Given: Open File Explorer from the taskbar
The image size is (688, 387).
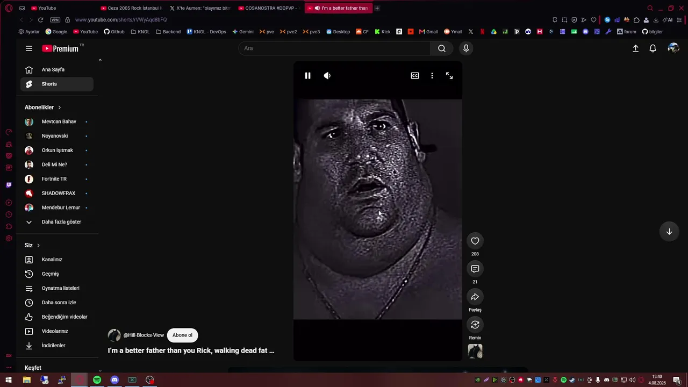Looking at the screenshot, I should pyautogui.click(x=26, y=380).
